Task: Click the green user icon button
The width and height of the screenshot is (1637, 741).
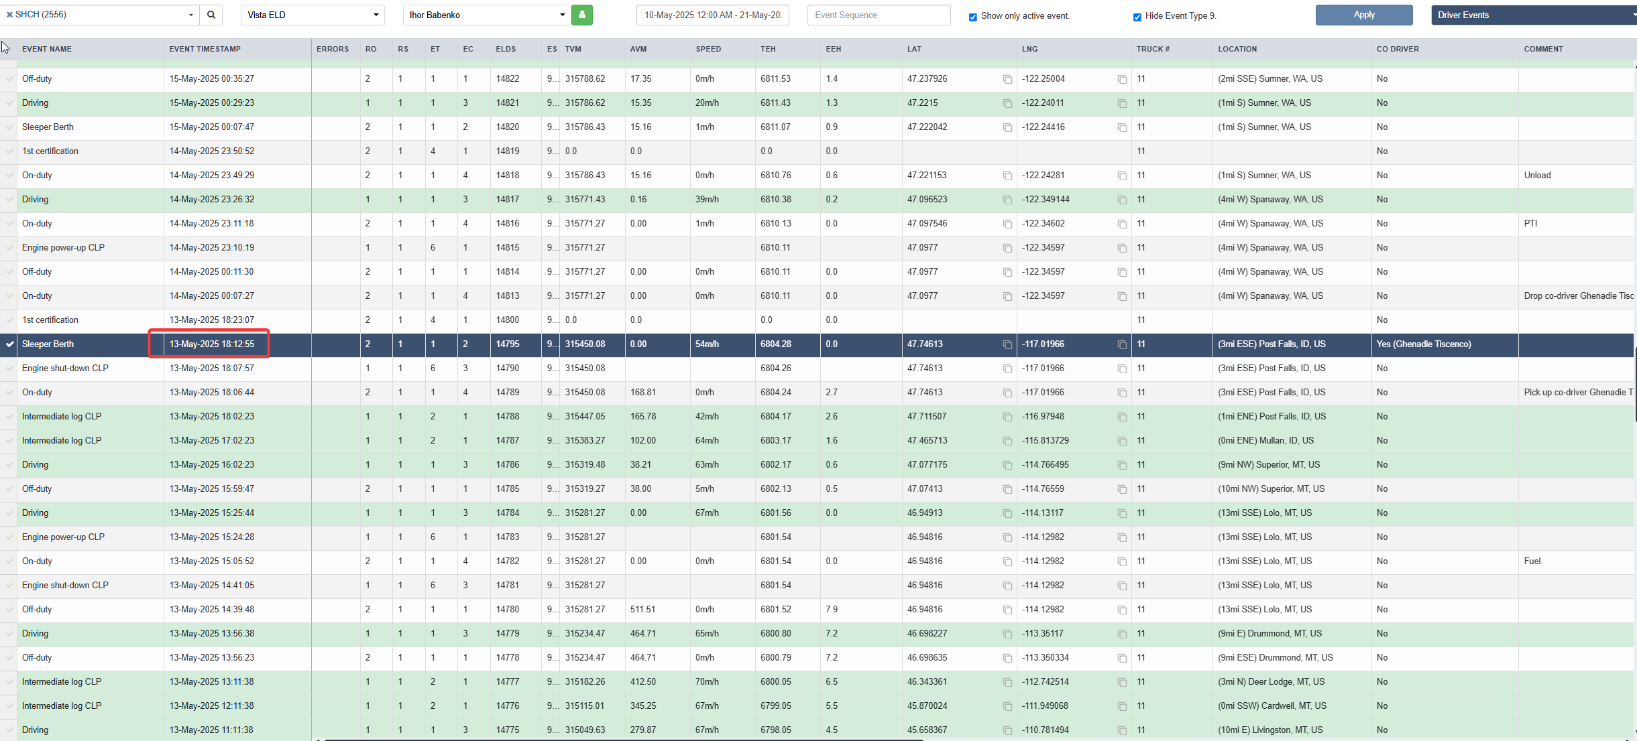Action: tap(582, 15)
